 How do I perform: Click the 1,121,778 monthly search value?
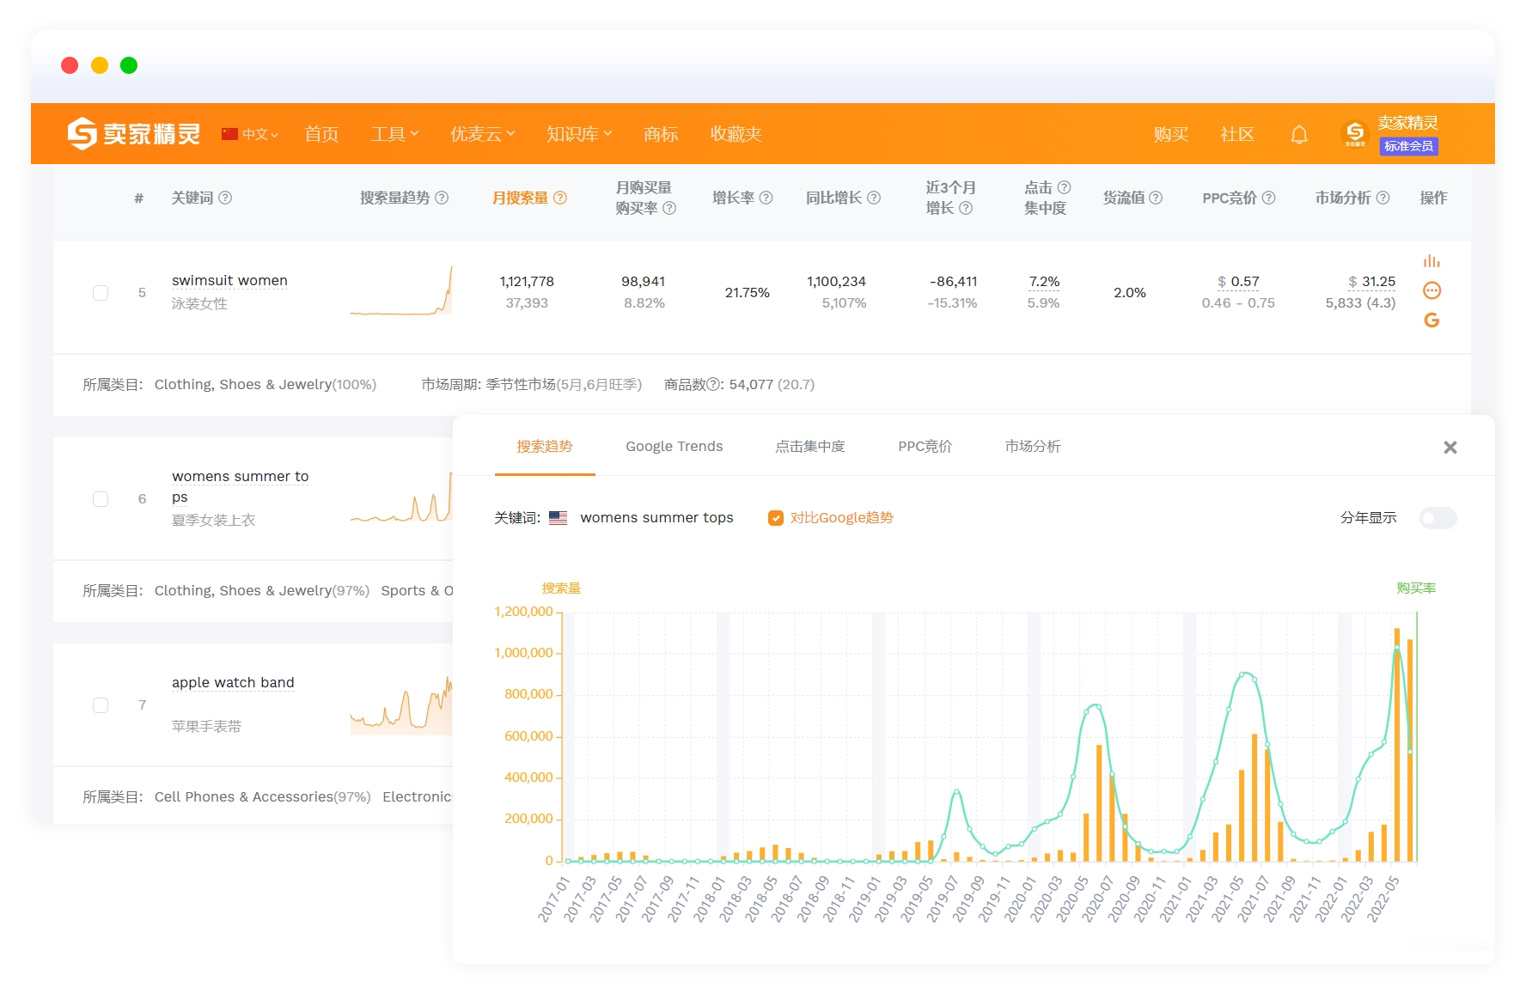527,282
